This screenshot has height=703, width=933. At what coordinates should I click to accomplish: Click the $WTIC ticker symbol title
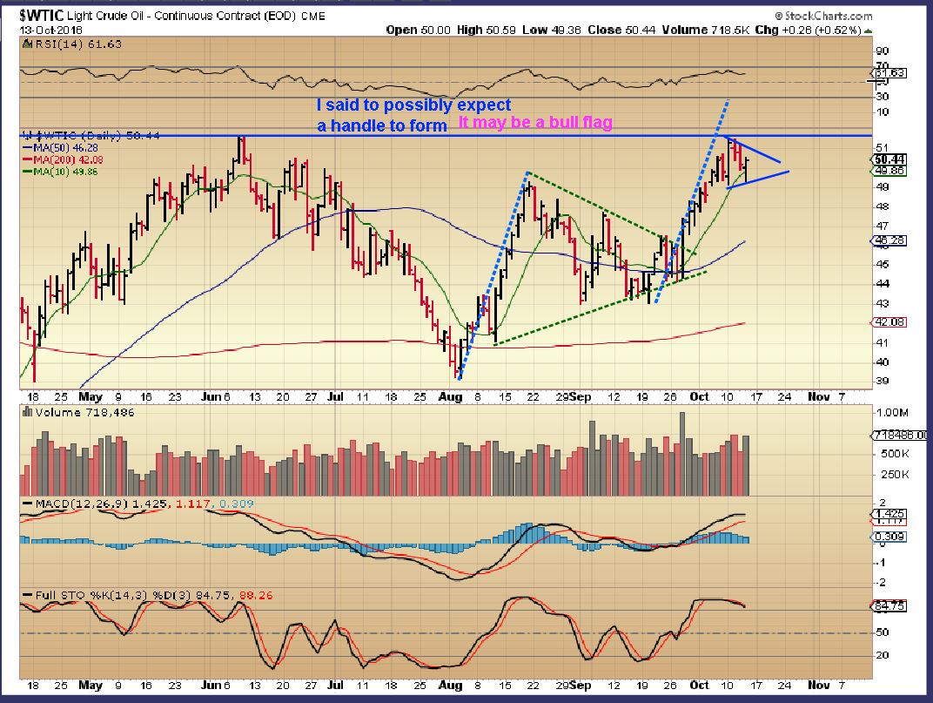[x=41, y=15]
